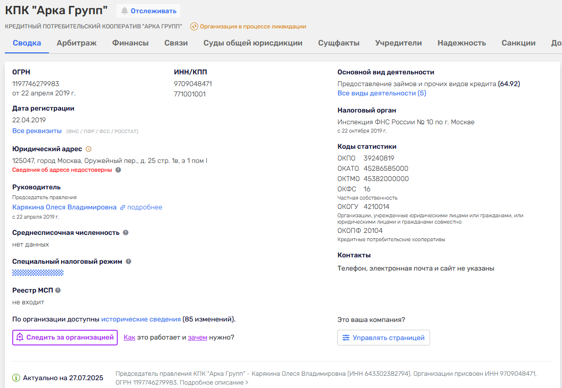
Task: Click the Управлять страницей button
Action: pos(384,338)
